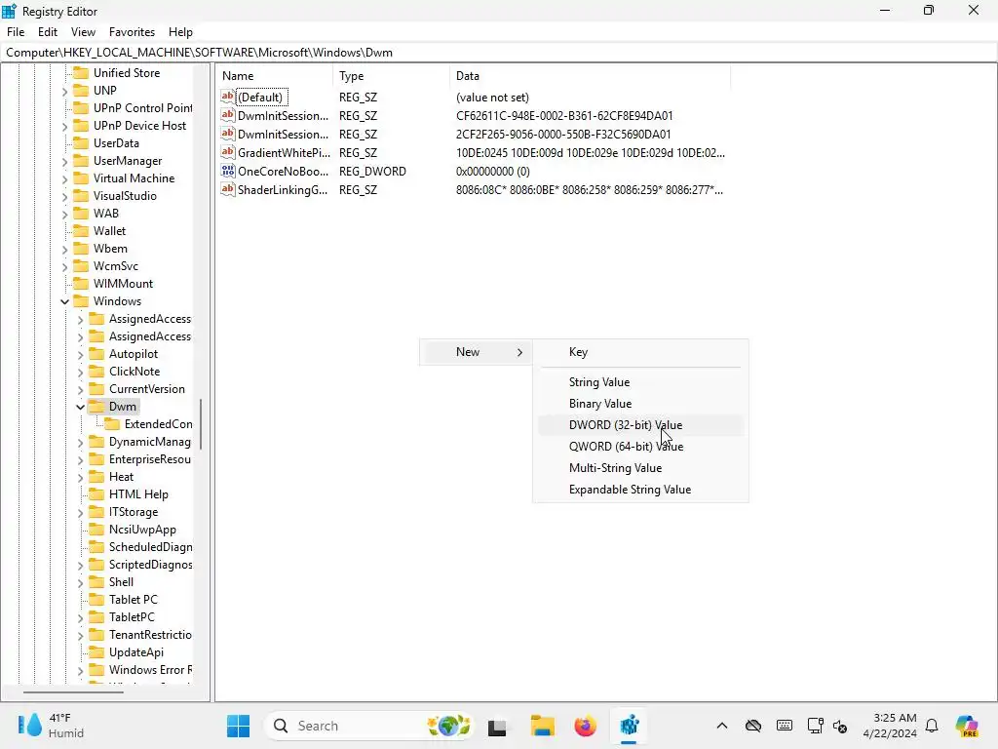Expand the UserManager key
This screenshot has width=998, height=749.
click(x=65, y=161)
